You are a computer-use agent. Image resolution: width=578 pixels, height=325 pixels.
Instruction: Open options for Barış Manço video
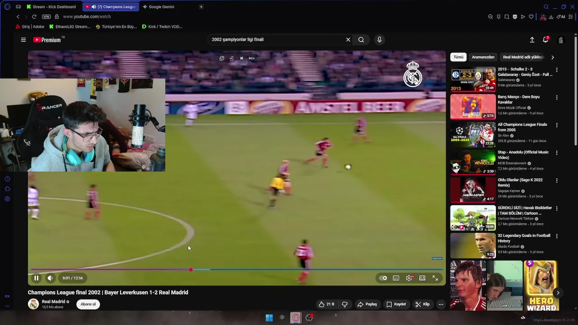(x=557, y=97)
